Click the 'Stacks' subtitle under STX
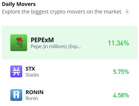The width and height of the screenshot is (139, 106). tap(32, 75)
